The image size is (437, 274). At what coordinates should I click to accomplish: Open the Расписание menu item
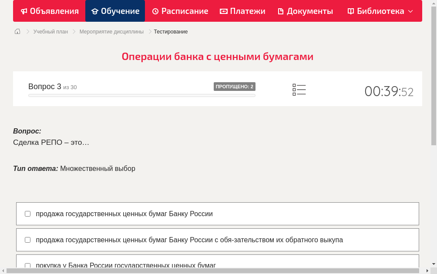[185, 11]
